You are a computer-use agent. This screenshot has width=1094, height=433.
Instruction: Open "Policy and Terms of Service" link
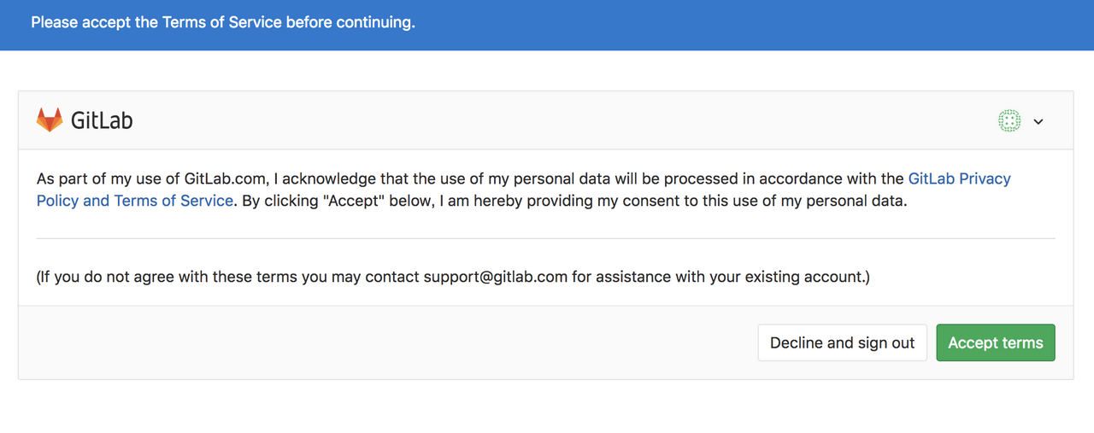point(134,201)
